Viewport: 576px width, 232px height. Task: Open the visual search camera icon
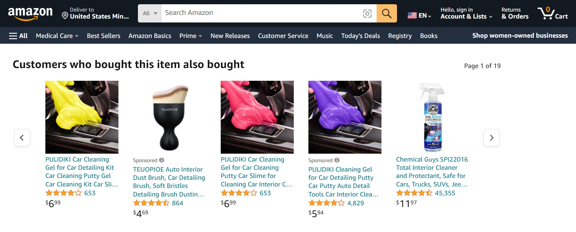pos(367,13)
